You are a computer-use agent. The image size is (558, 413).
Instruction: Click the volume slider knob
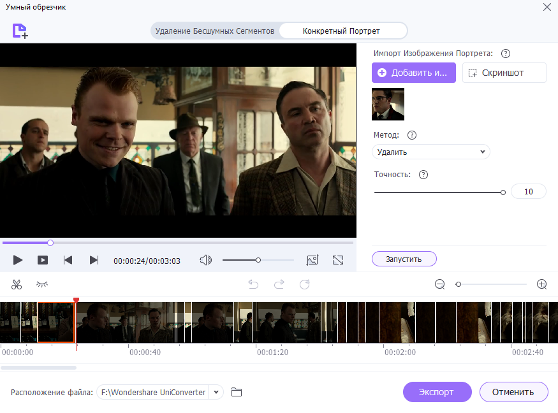pyautogui.click(x=258, y=260)
